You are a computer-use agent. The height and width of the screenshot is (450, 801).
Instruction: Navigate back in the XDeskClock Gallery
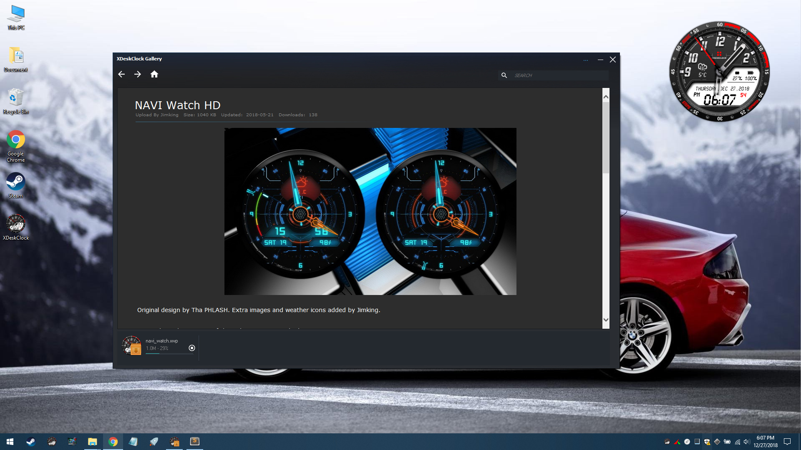tap(121, 74)
